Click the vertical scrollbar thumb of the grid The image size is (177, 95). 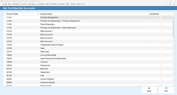pyautogui.click(x=173, y=28)
